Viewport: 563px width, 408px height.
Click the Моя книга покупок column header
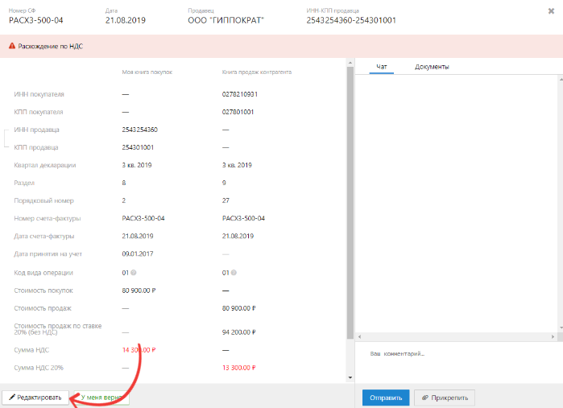point(147,72)
